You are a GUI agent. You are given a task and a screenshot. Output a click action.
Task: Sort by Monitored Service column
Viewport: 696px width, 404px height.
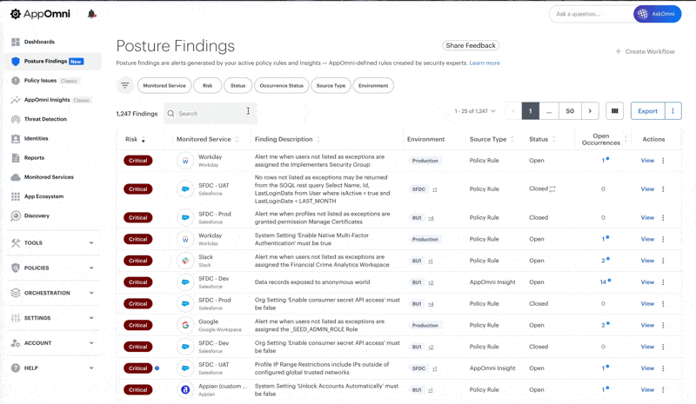pos(208,139)
